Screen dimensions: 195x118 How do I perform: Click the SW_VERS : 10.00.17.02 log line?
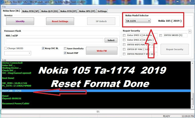point(15,83)
